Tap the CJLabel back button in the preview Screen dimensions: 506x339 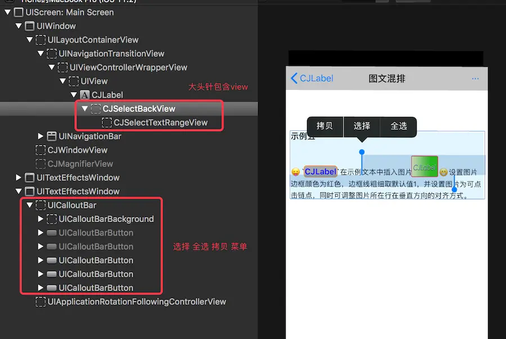311,78
